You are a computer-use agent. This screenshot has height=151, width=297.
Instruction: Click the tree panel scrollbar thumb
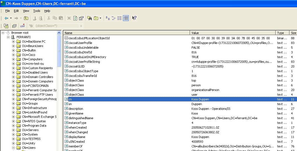59,51
